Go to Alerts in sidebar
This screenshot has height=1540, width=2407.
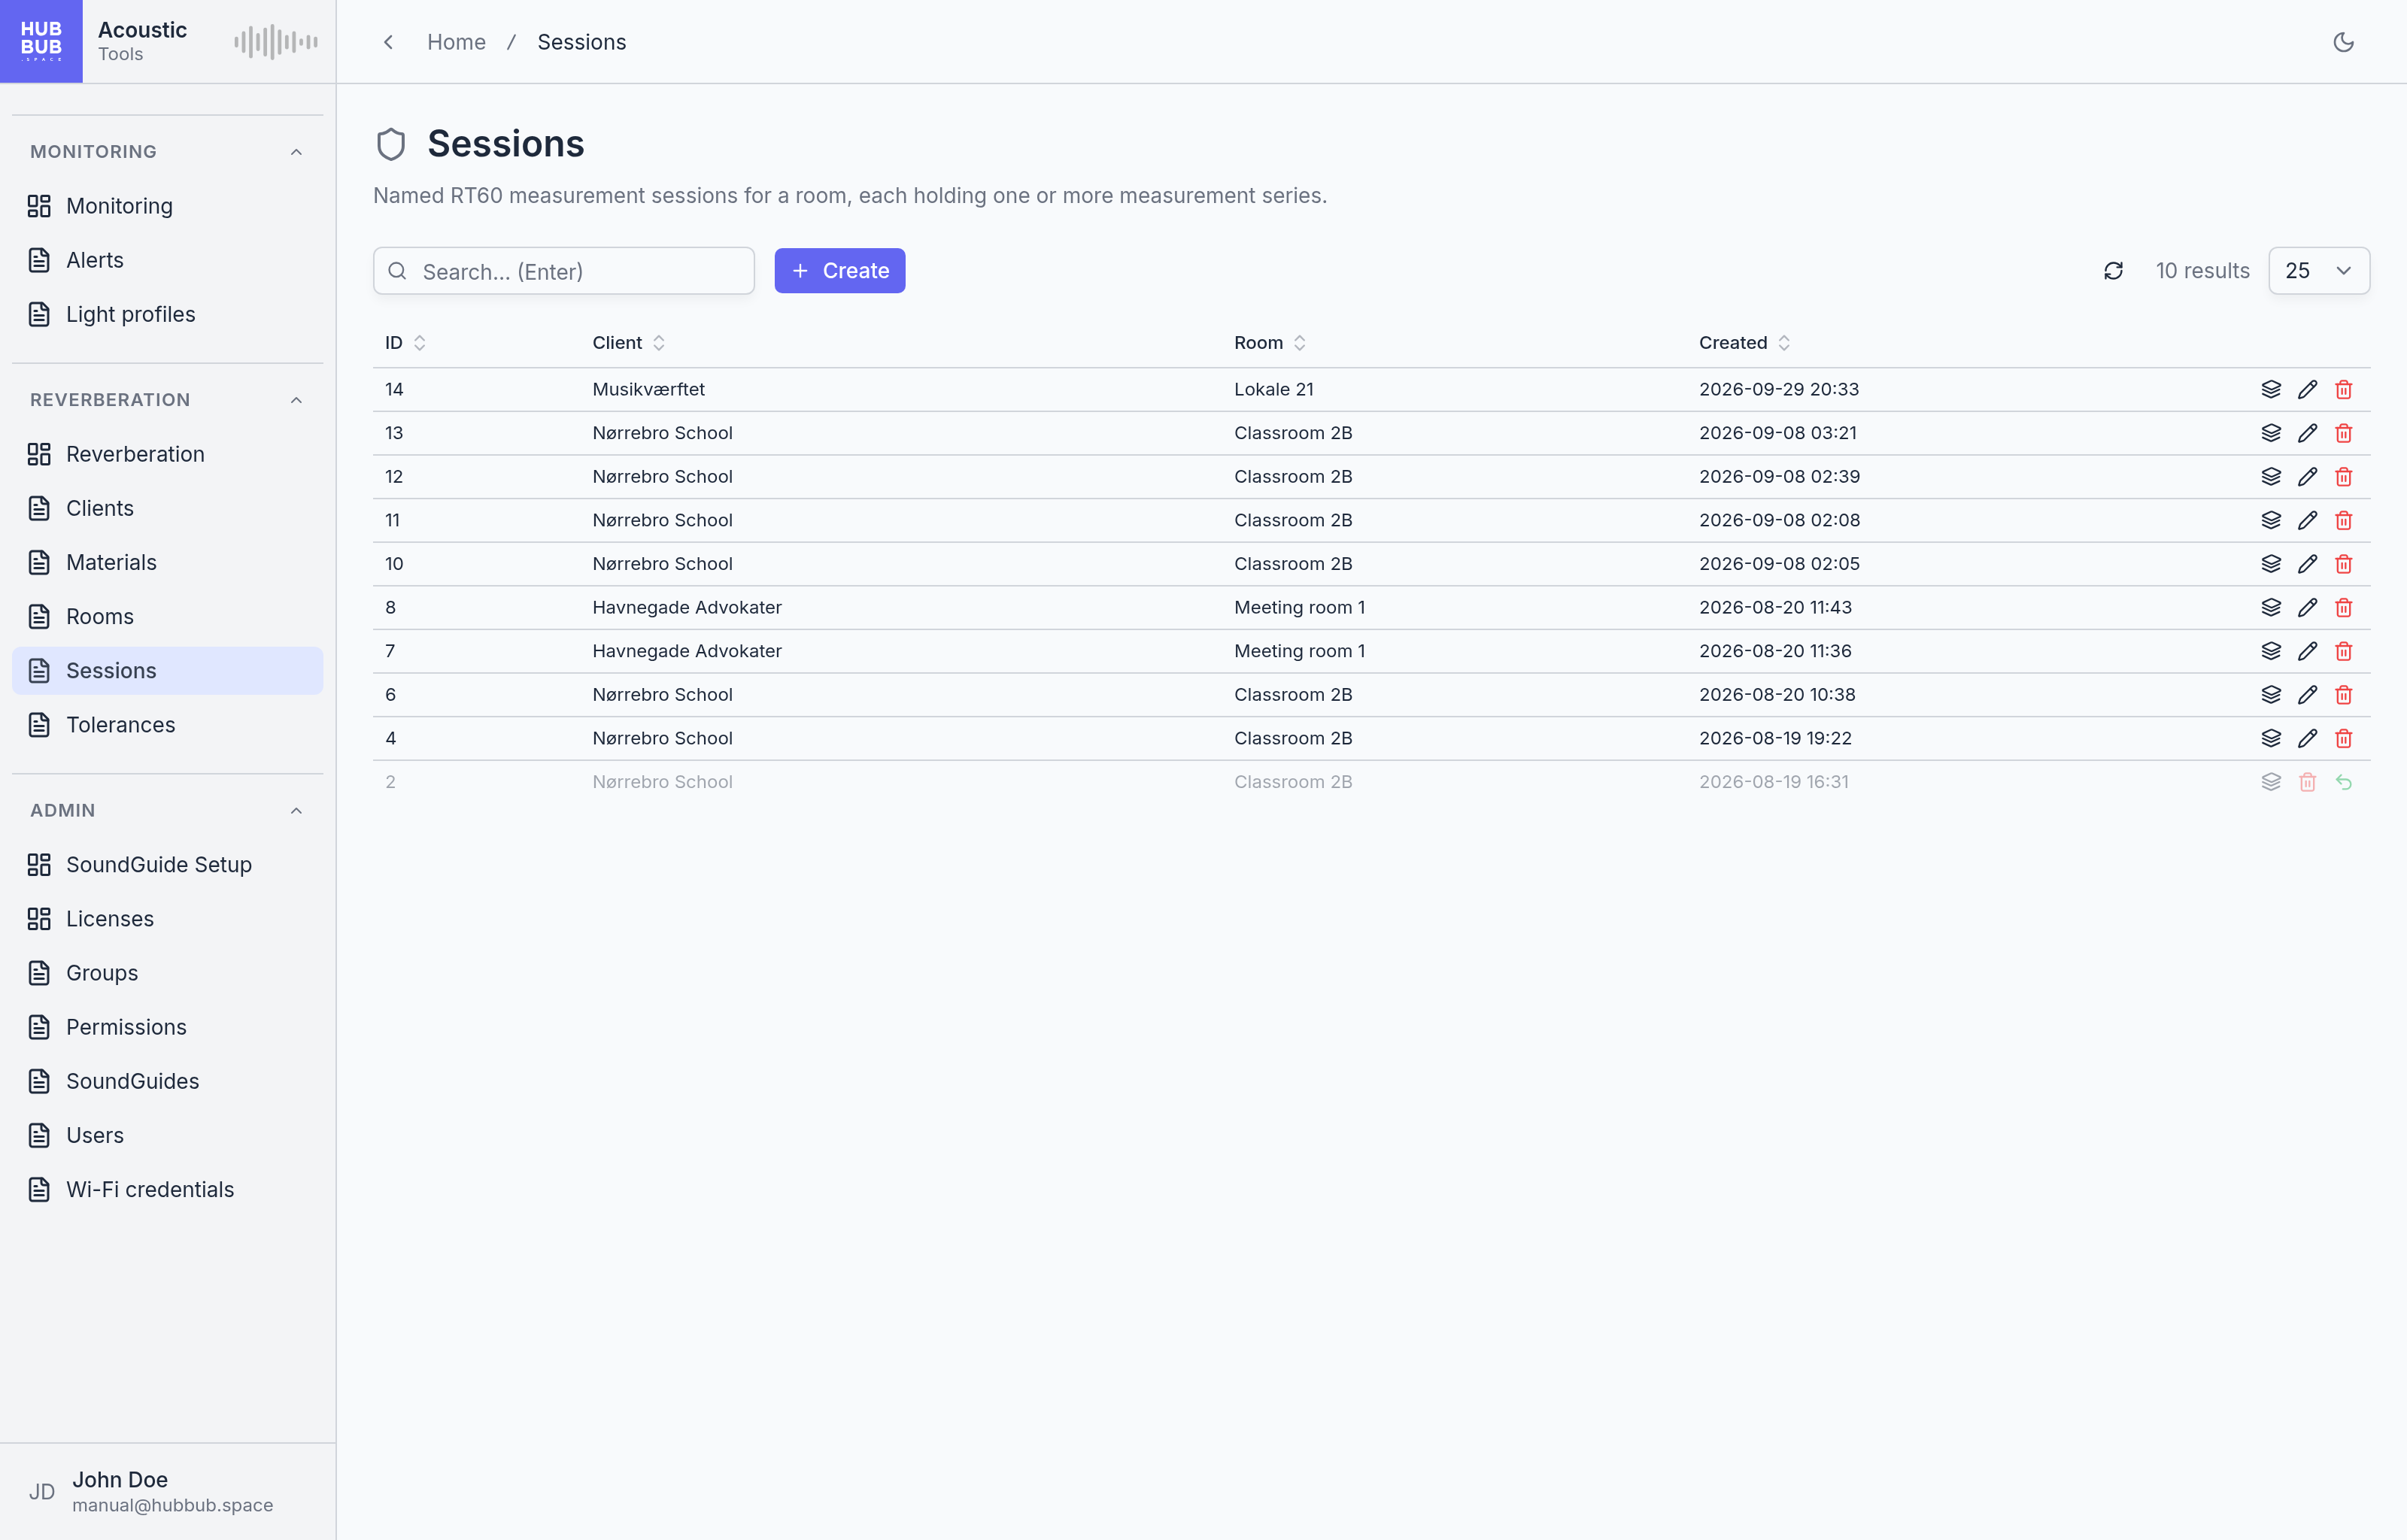pyautogui.click(x=167, y=260)
